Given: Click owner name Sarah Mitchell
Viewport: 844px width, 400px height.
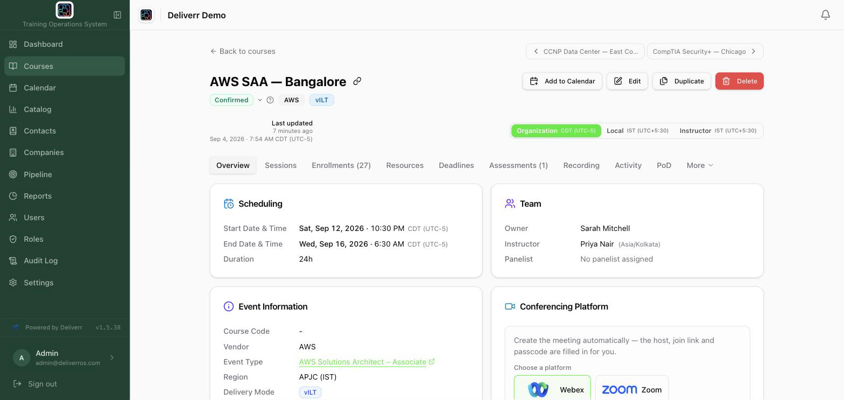Looking at the screenshot, I should pyautogui.click(x=605, y=228).
